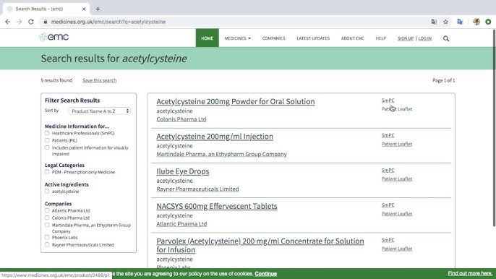Image resolution: width=496 pixels, height=279 pixels.
Task: Check Phoenix Labs company filter
Action: (x=47, y=237)
